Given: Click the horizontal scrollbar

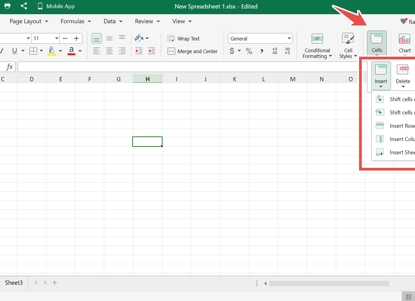Looking at the screenshot, I should 329,283.
